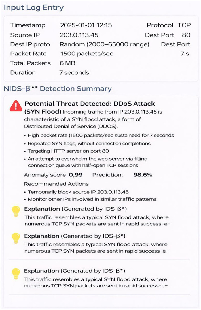Click the Monitor other IPs recommendation
This screenshot has height=310, width=201.
tap(92, 199)
